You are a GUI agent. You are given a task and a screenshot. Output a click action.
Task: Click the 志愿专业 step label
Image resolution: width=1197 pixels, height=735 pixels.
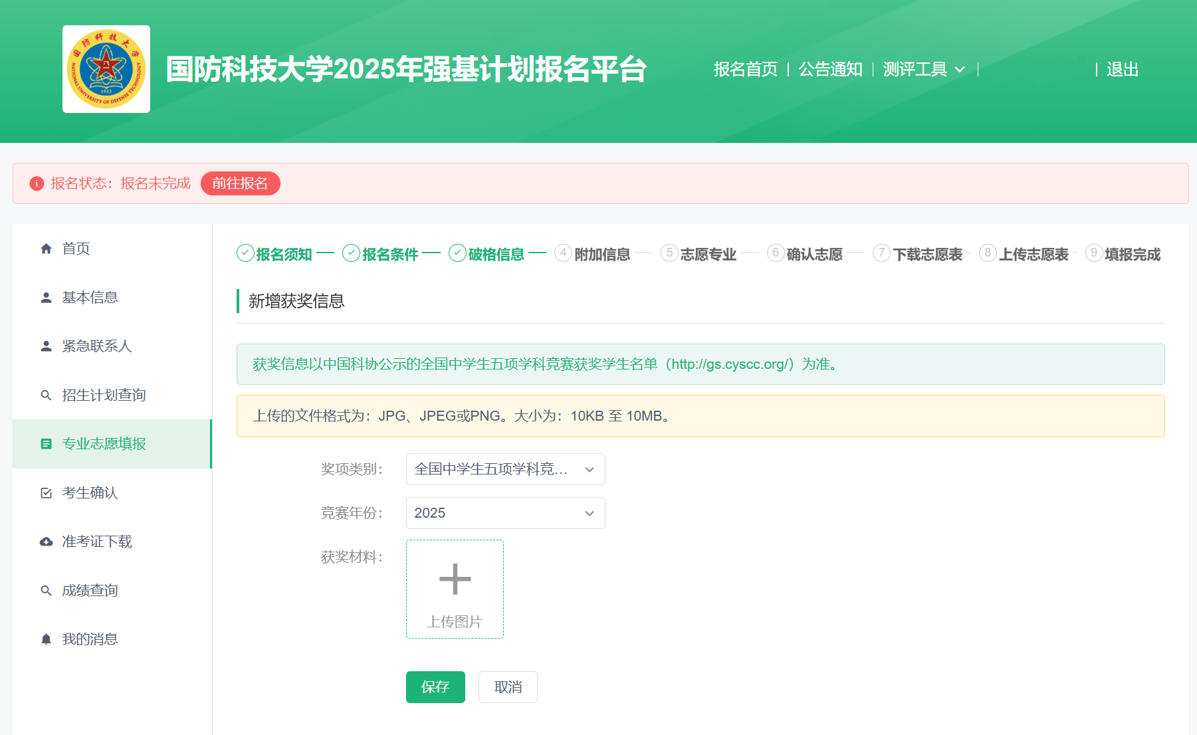coord(708,255)
